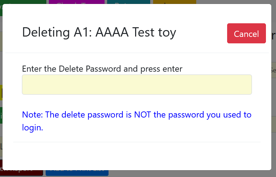The height and width of the screenshot is (177, 276).
Task: Click the dimmed backdrop right of the dialog
Action: [273, 107]
